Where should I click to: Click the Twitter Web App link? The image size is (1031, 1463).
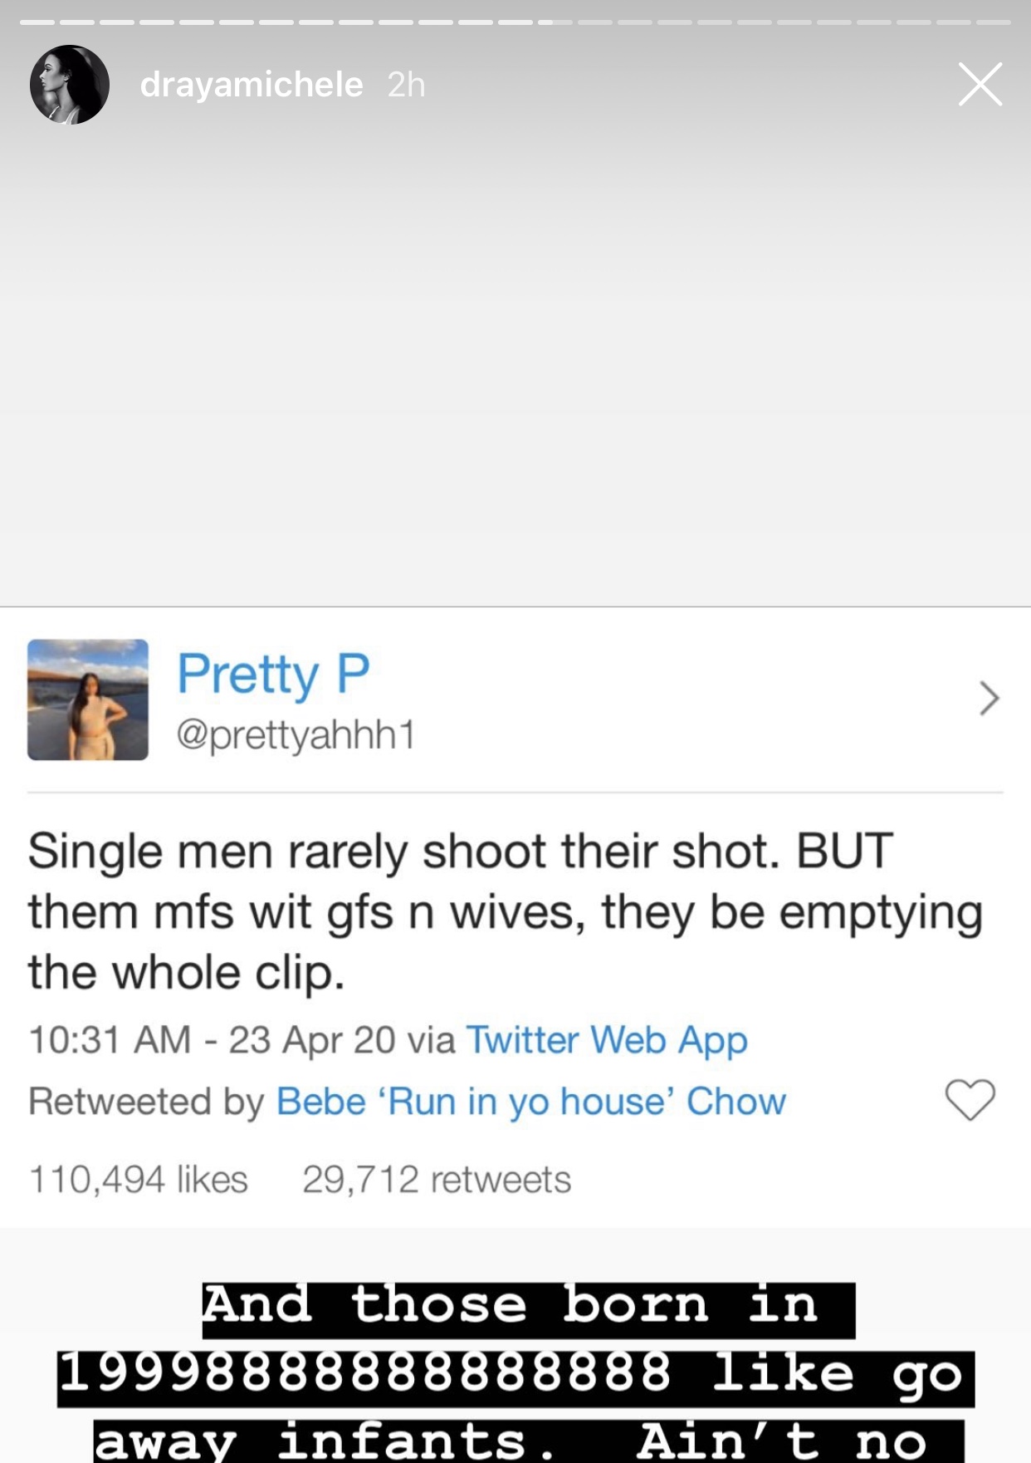[x=607, y=1040]
